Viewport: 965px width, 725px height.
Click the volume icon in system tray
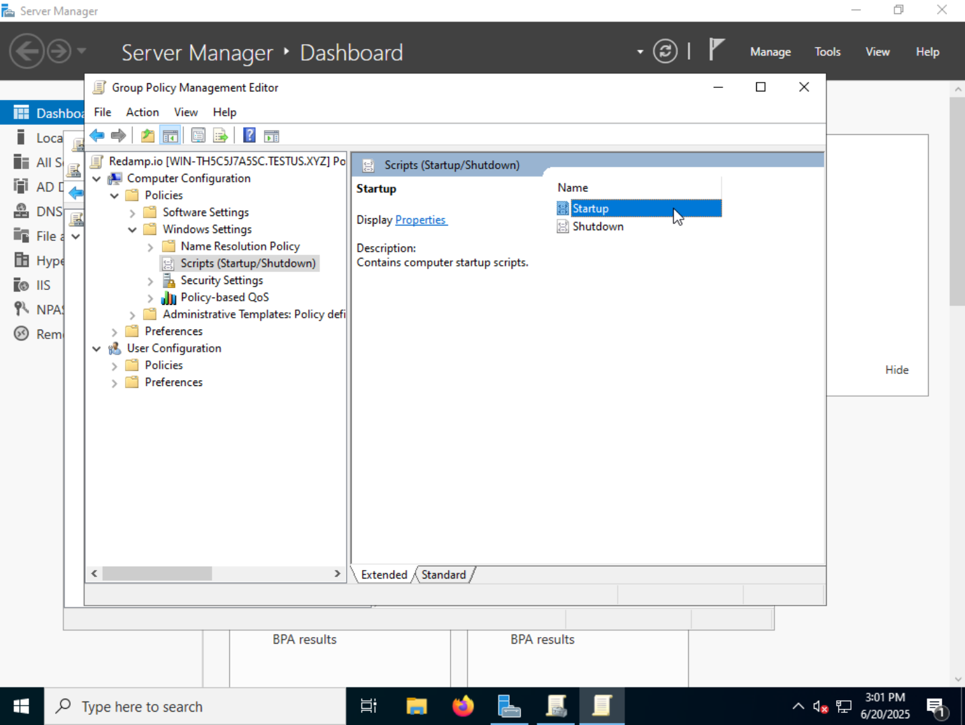click(820, 706)
